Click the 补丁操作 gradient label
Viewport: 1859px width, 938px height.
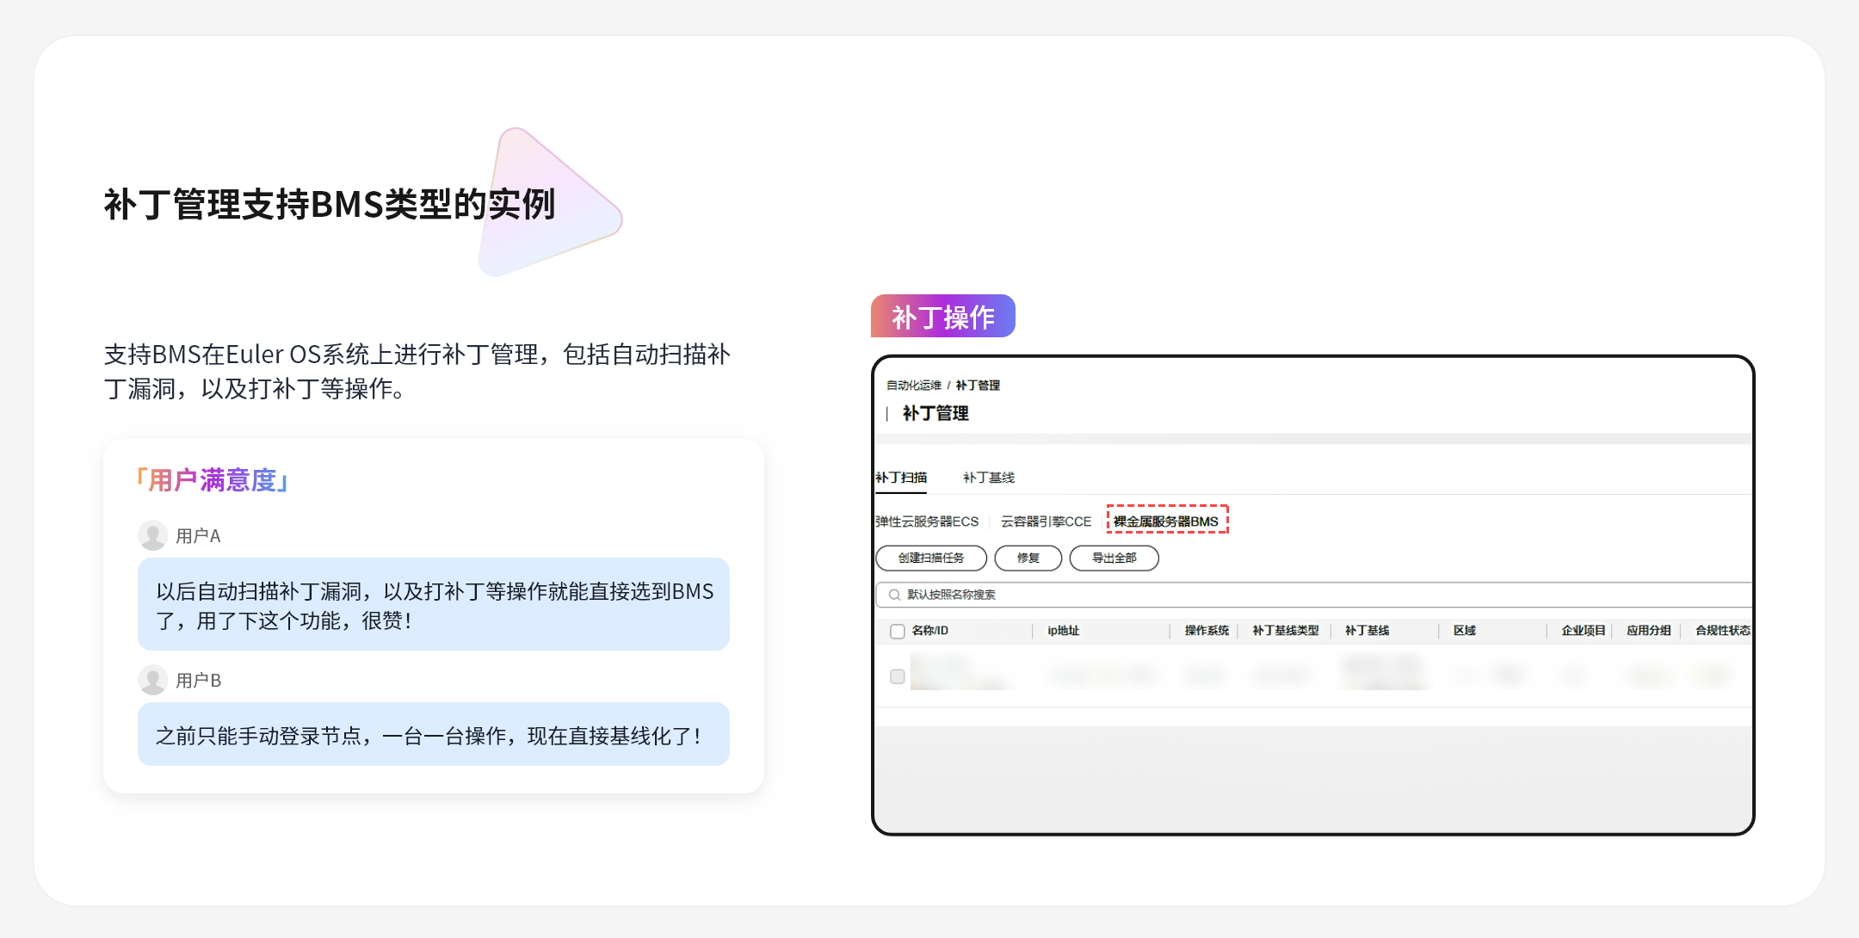(942, 317)
